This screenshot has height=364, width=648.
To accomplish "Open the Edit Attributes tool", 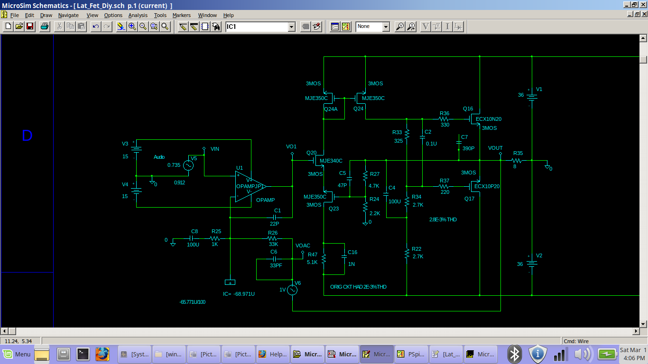I will click(x=306, y=27).
